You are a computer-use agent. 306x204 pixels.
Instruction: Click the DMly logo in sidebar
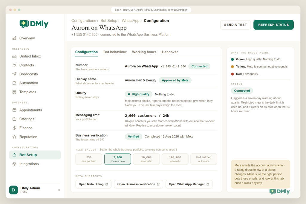coord(34,24)
